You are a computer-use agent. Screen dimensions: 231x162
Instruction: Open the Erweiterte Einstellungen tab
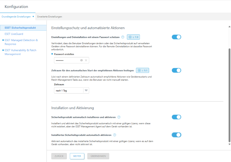click(x=50, y=17)
